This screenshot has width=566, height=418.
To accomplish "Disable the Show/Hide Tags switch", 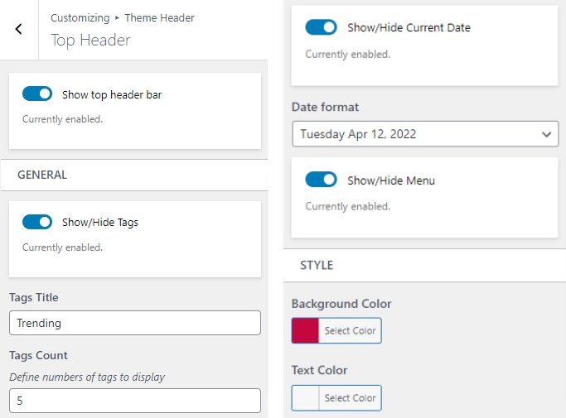I will tap(37, 222).
